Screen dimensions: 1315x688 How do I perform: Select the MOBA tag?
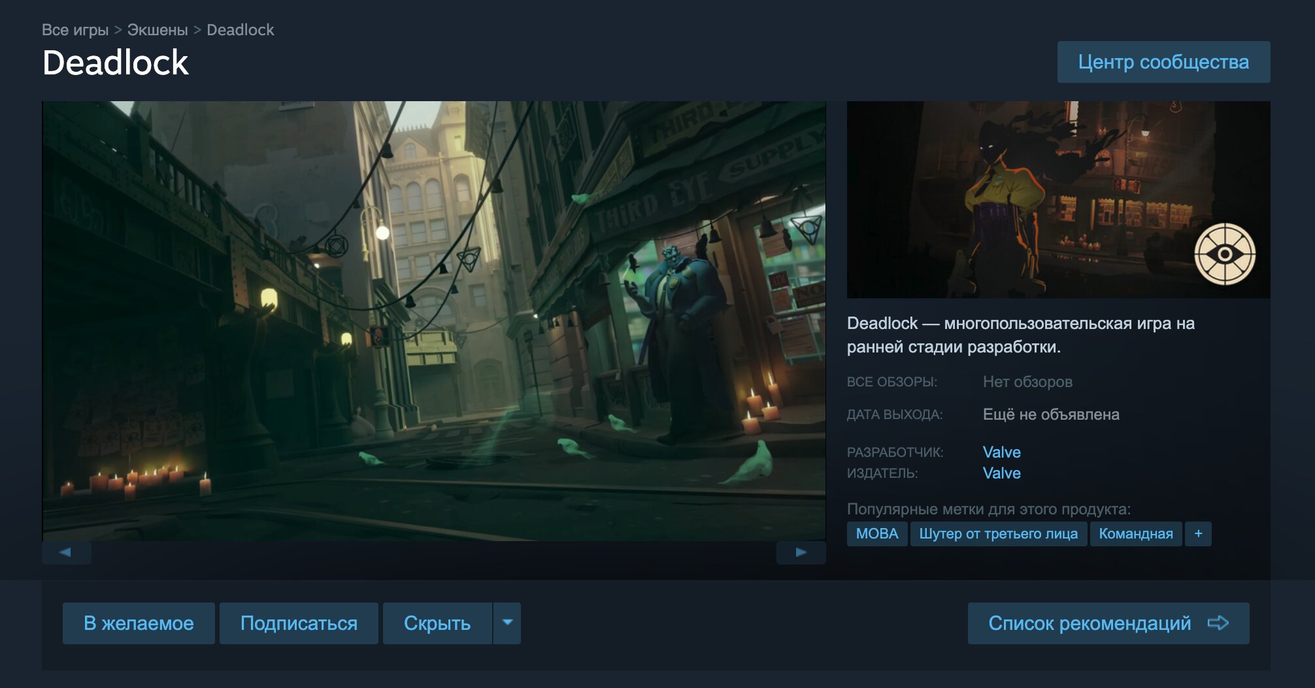coord(877,533)
